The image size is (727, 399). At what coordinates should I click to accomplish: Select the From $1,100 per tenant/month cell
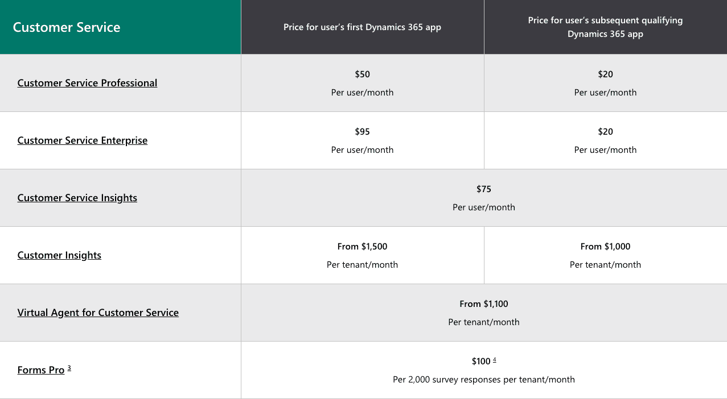pyautogui.click(x=484, y=313)
